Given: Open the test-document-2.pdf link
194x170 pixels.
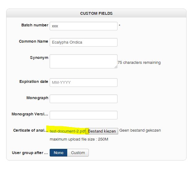Looking at the screenshot, I should (68, 131).
